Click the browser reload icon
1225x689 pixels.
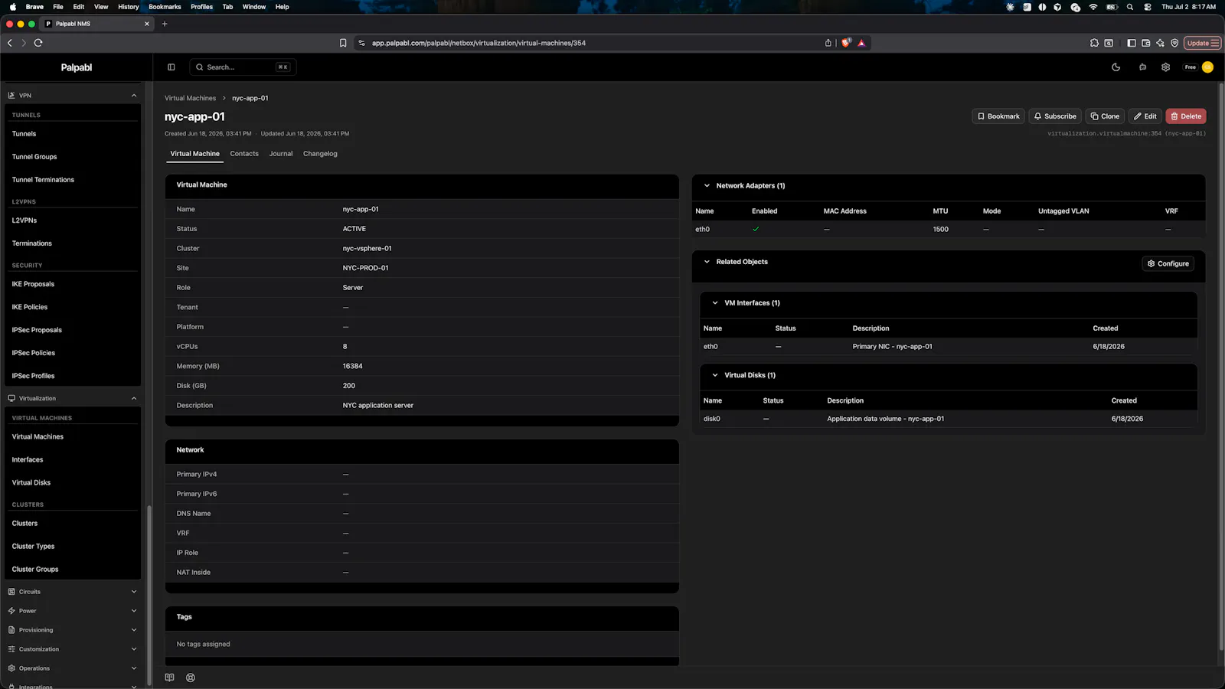point(38,43)
